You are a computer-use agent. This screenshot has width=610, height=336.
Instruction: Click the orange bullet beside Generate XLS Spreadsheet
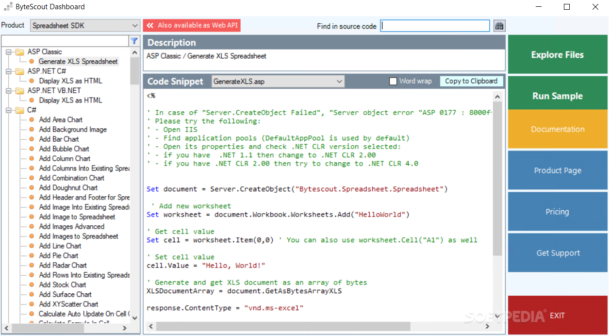[32, 62]
